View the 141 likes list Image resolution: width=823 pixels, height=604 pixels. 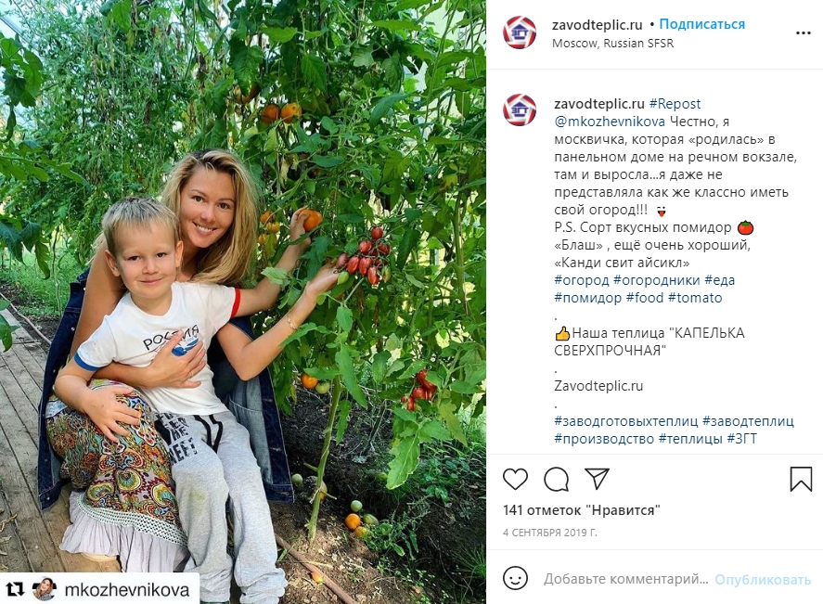581,510
